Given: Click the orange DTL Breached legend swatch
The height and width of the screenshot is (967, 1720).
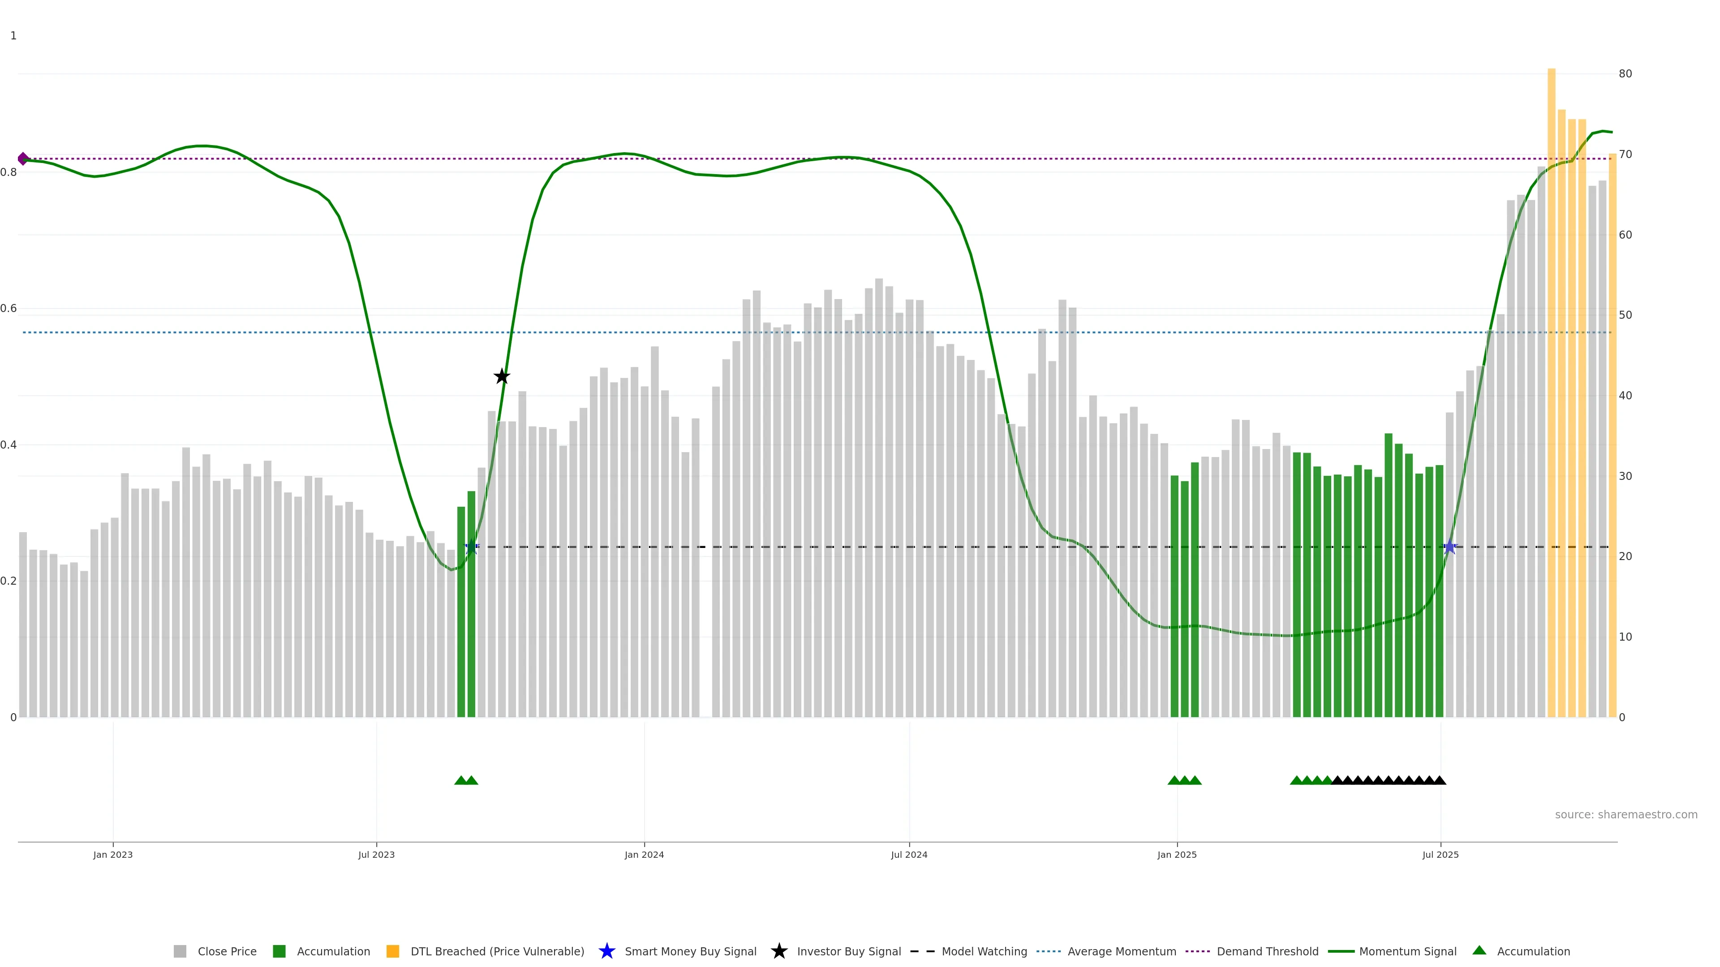Looking at the screenshot, I should (x=393, y=951).
